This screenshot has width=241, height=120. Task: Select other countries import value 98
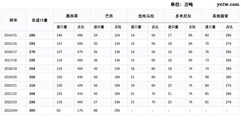click(207, 77)
